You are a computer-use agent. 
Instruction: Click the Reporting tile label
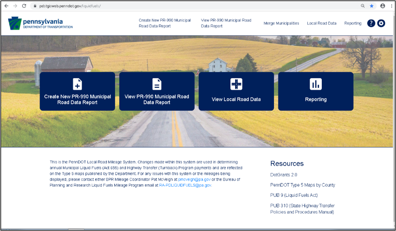(316, 99)
